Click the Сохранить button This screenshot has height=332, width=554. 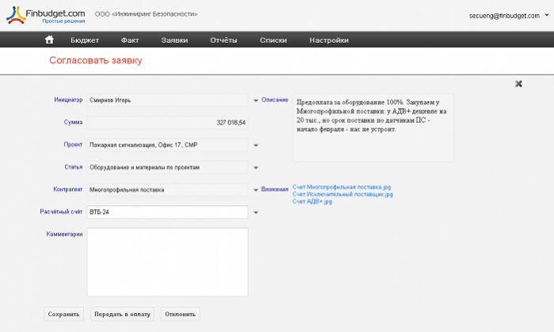[63, 315]
